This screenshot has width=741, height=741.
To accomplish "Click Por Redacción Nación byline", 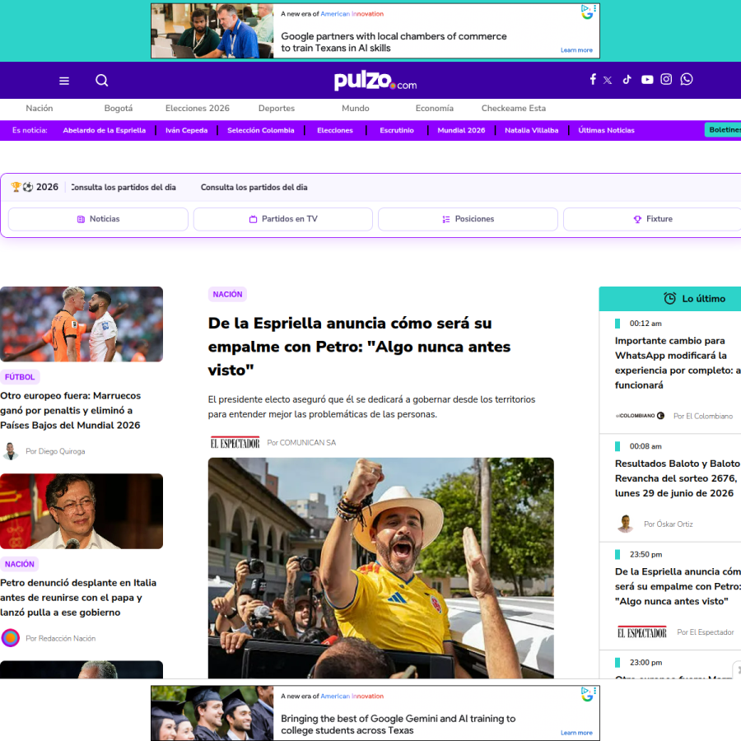I will tap(60, 638).
